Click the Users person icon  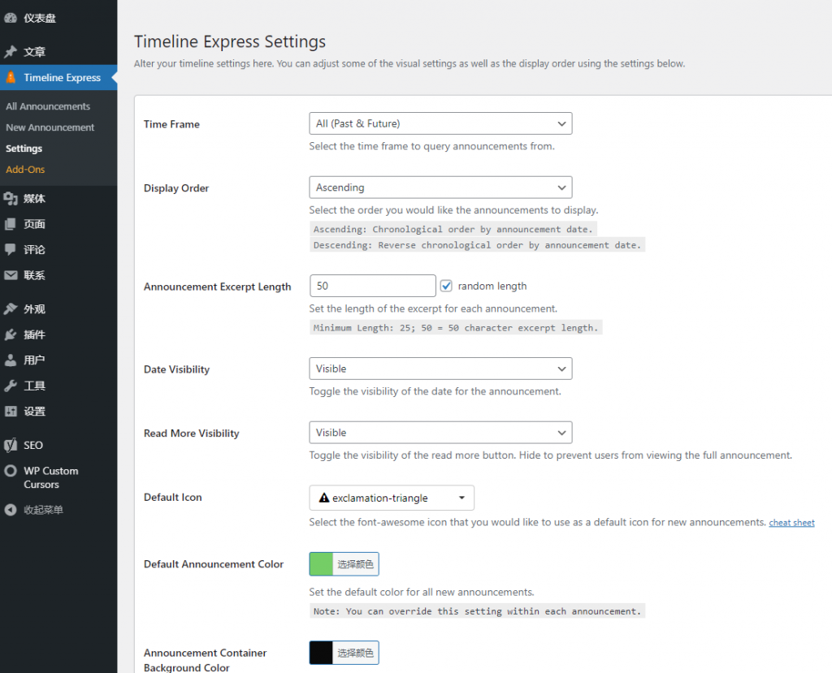[x=11, y=360]
